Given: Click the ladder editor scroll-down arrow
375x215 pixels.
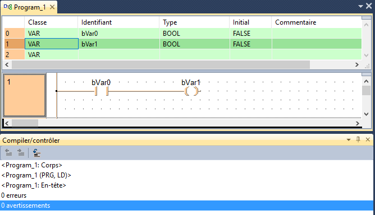Looking at the screenshot, I should click(x=366, y=114).
